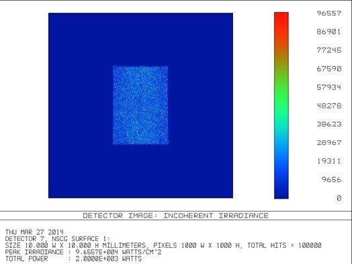Click the vertical color scale bar
Image resolution: width=352 pixels, height=264 pixels.
[x=281, y=105]
